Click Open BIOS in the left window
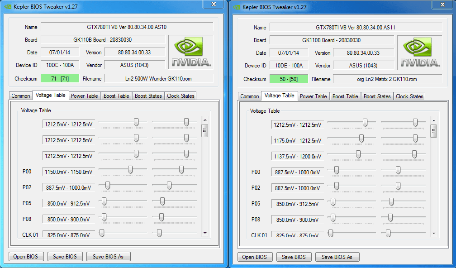Screen dimensions: 456x268 (26, 257)
